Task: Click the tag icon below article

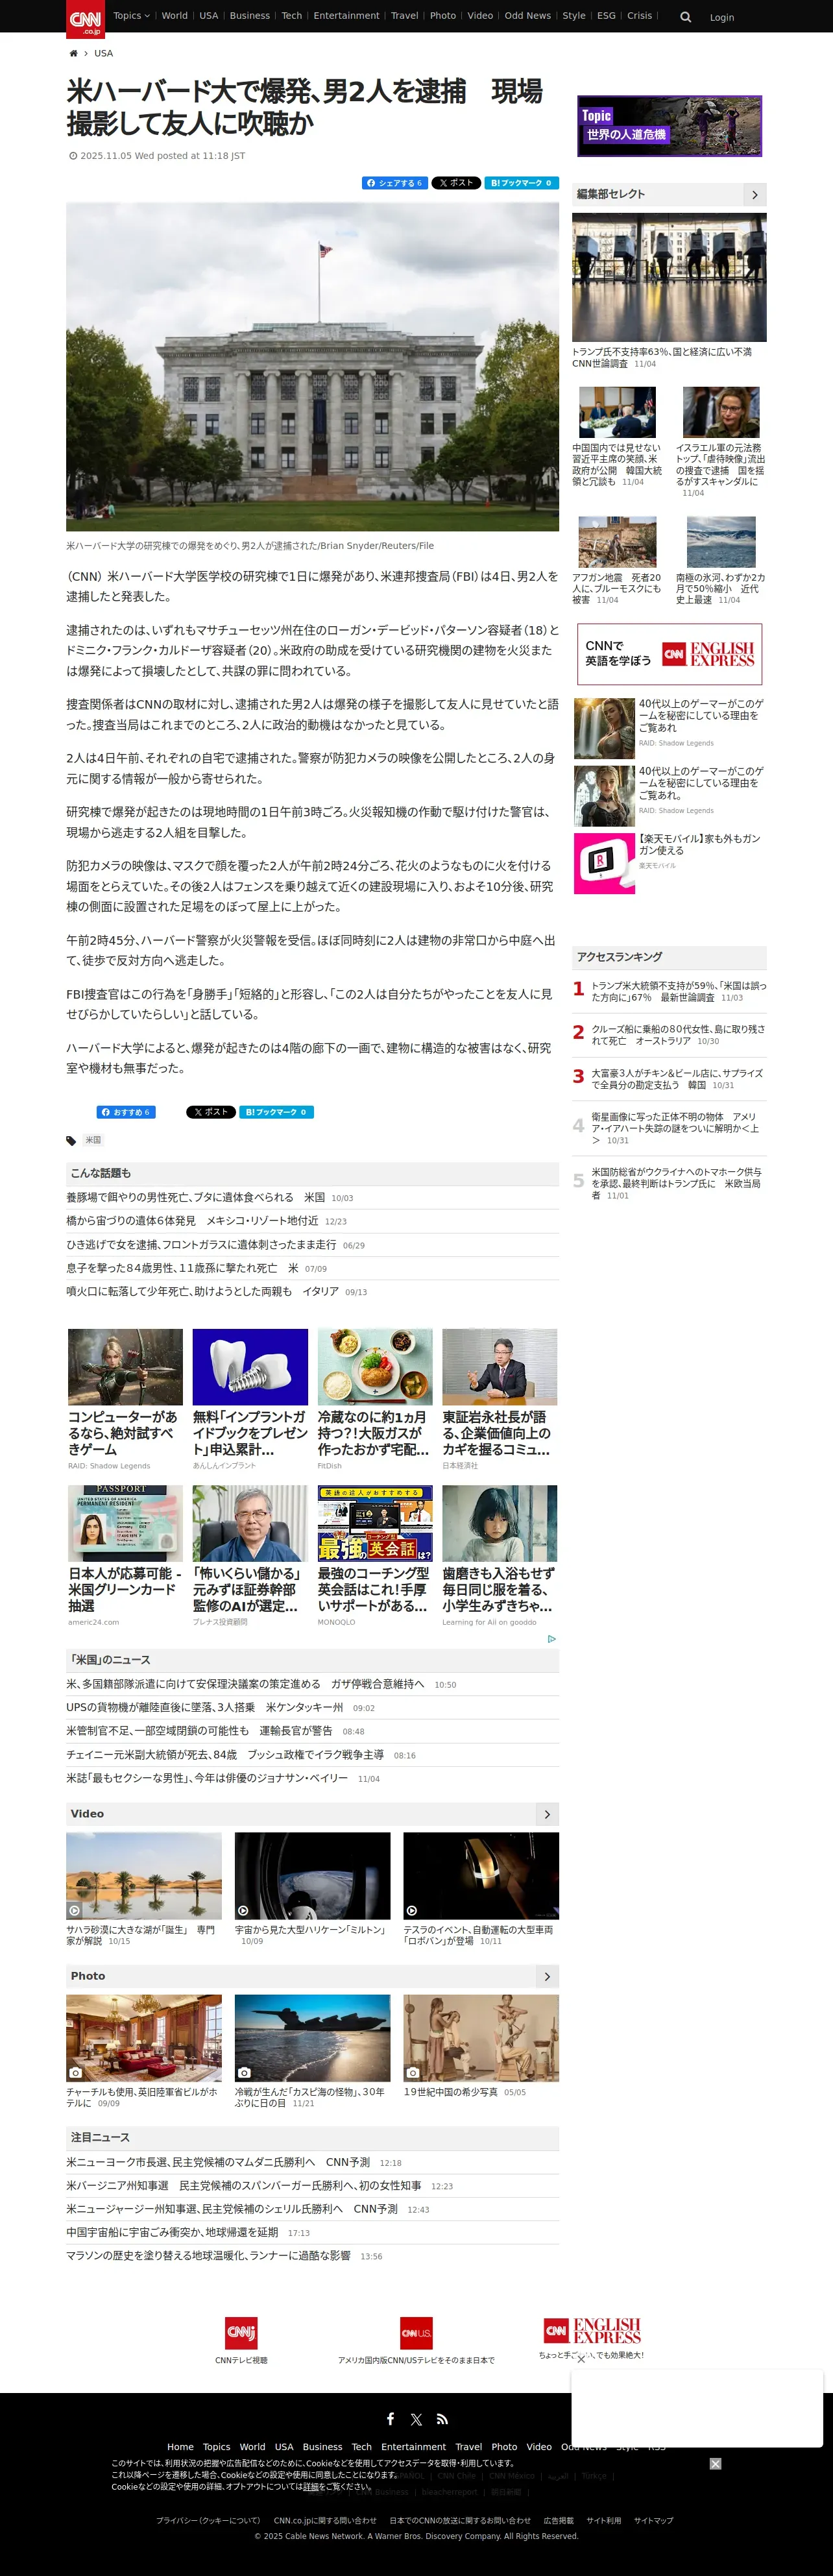Action: [x=71, y=1141]
